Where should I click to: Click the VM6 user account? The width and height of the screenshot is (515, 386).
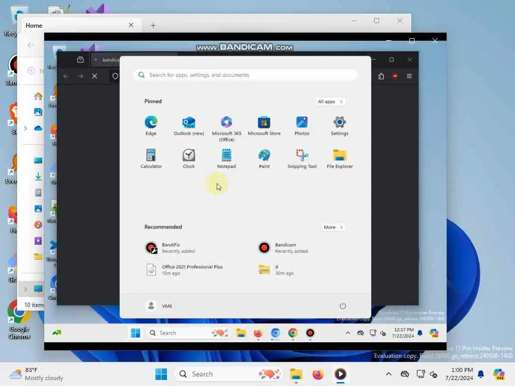158,306
